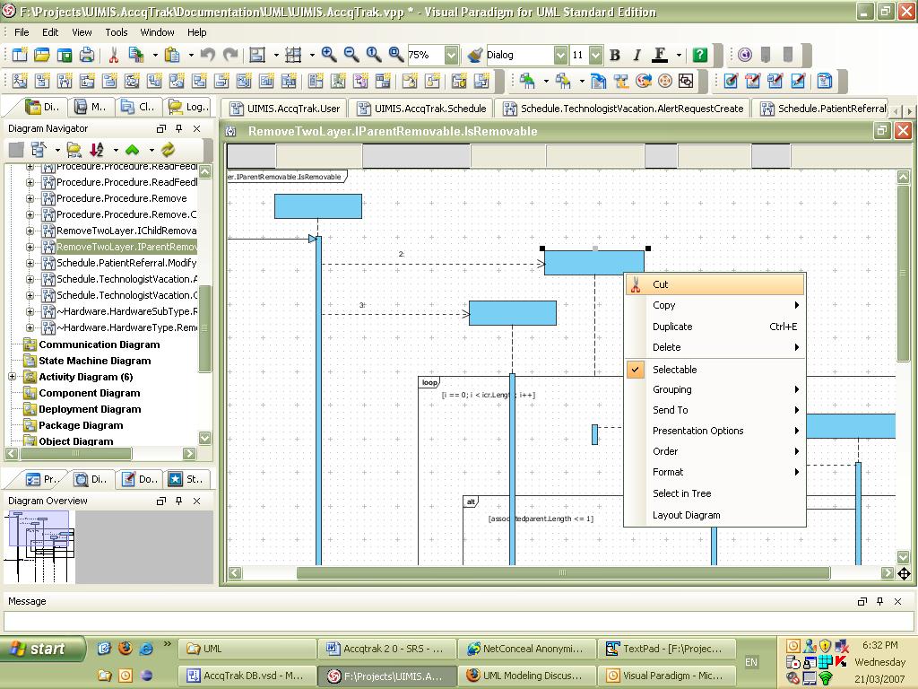This screenshot has width=918, height=689.
Task: Switch to UML Modeling Discussion taskbar button
Action: click(x=527, y=676)
